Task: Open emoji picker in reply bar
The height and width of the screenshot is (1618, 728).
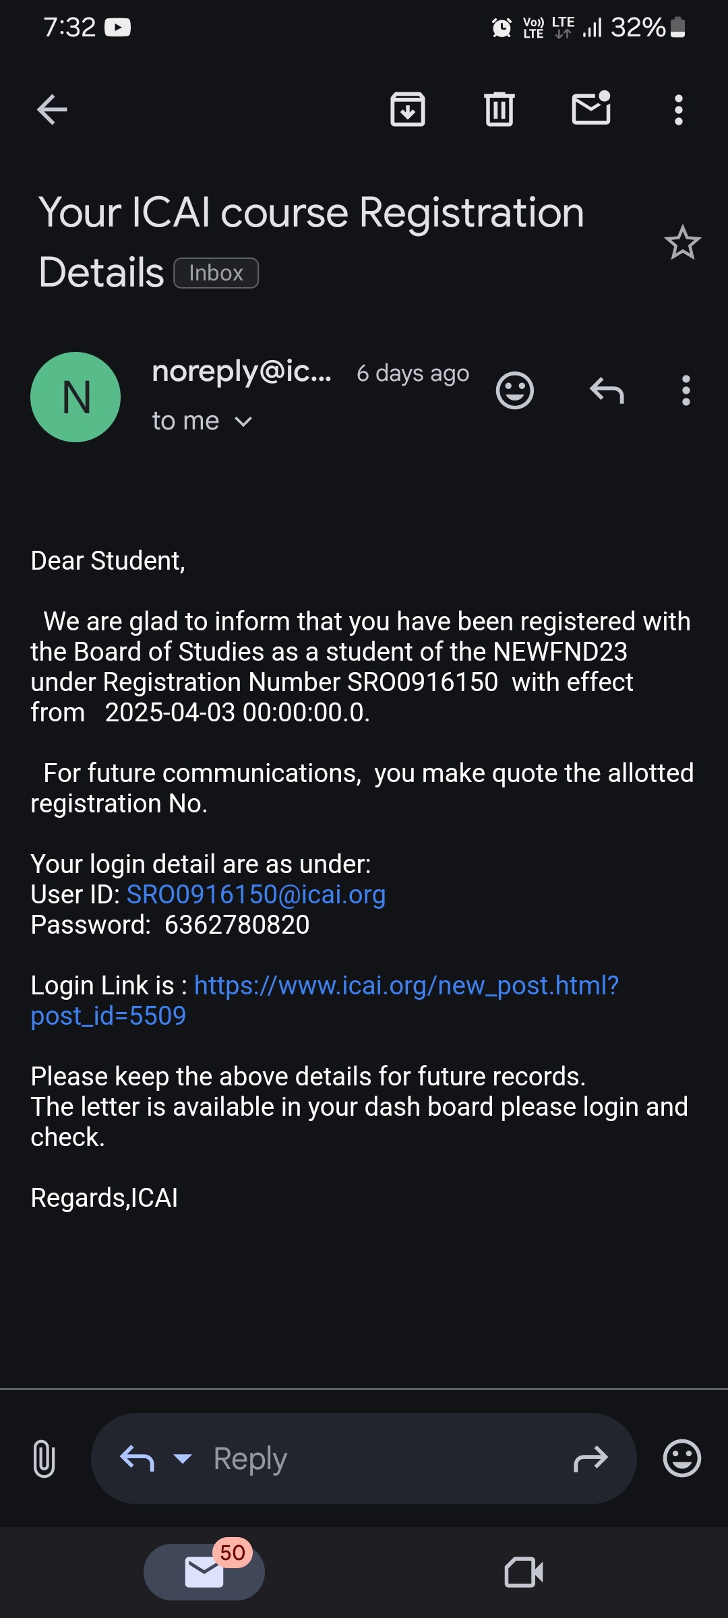Action: click(x=682, y=1458)
